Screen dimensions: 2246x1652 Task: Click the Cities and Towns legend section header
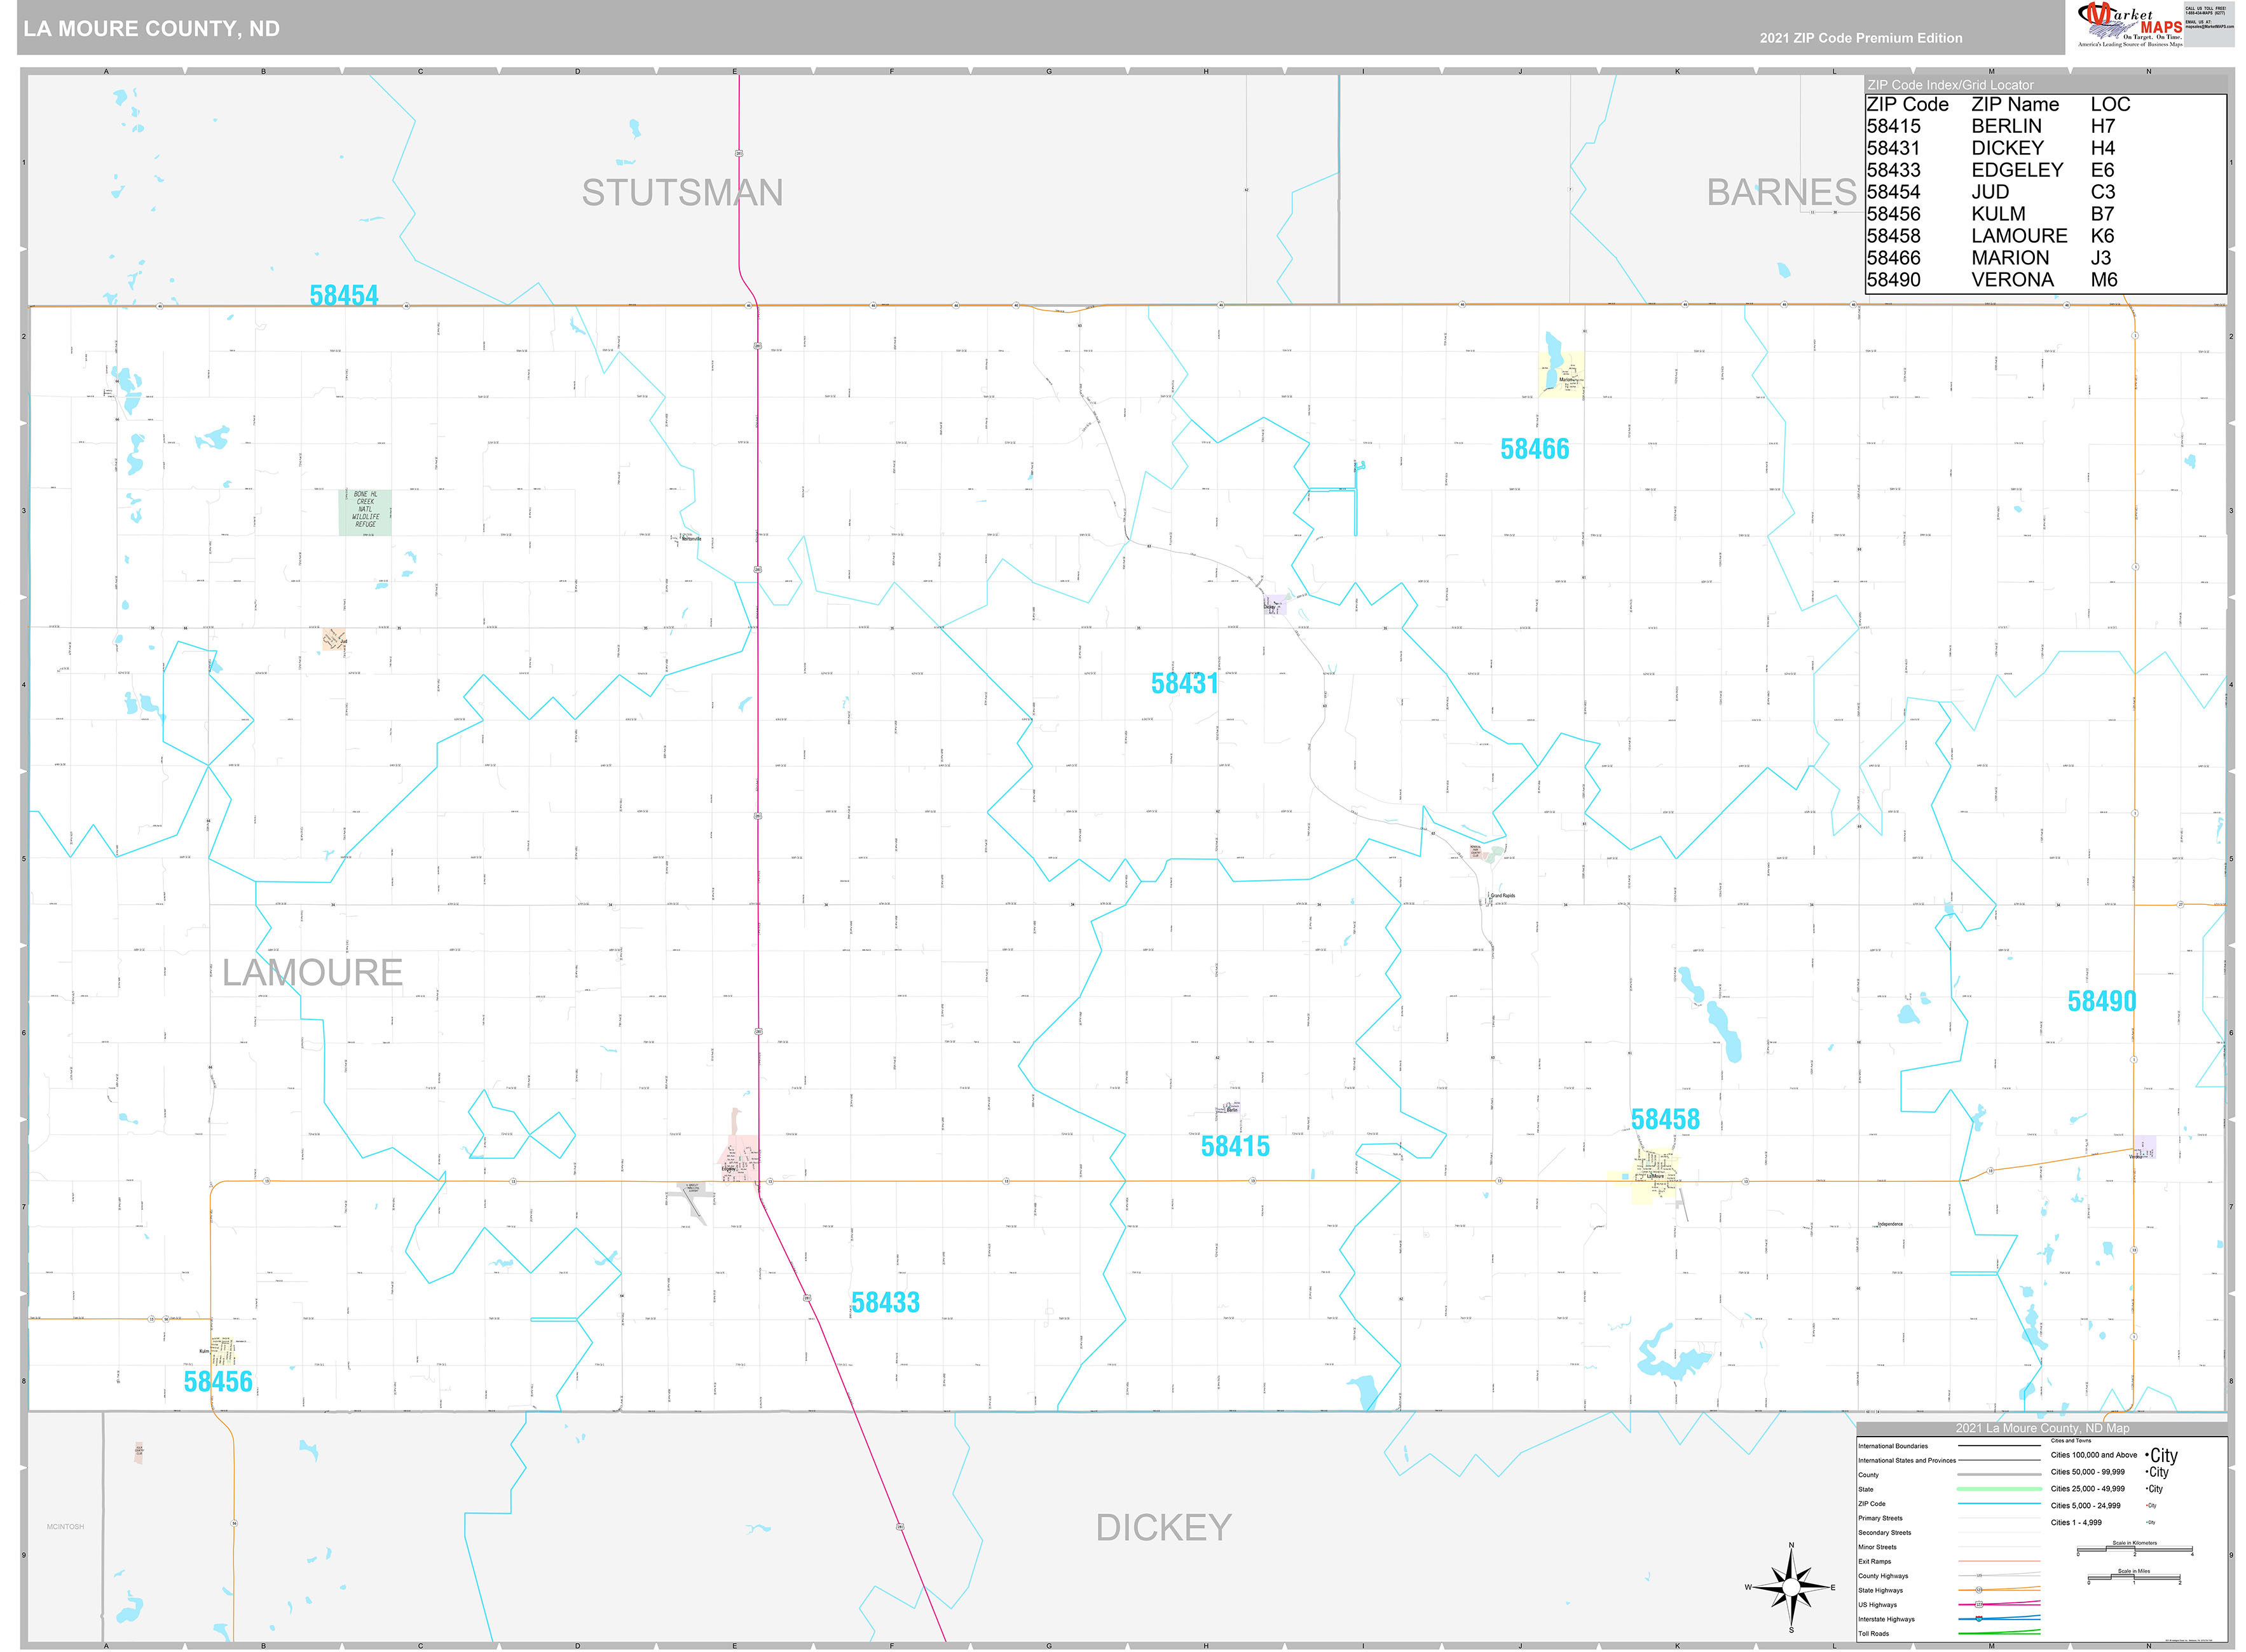click(x=2071, y=1441)
